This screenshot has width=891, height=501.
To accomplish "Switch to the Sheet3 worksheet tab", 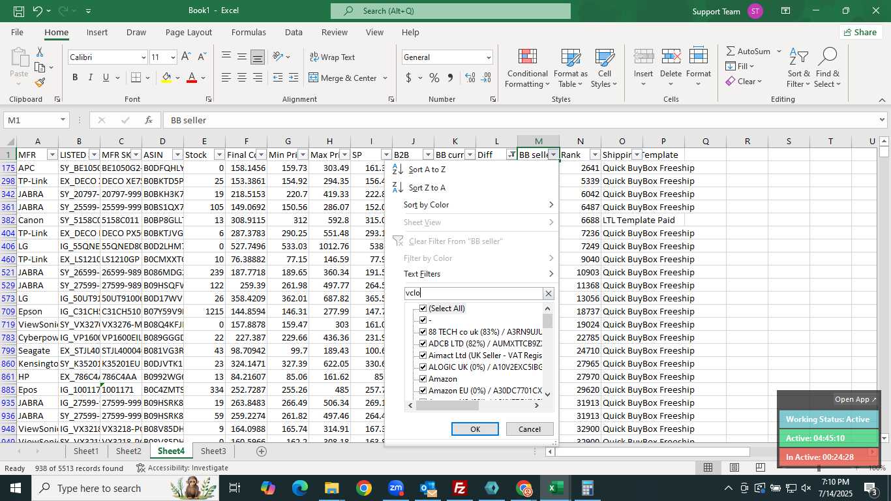I will click(x=213, y=451).
